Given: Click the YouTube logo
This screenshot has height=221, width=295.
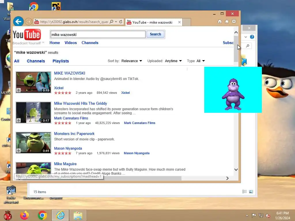Looking at the screenshot, I should [27, 35].
